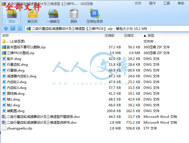Open the 操作 menu

152,3
